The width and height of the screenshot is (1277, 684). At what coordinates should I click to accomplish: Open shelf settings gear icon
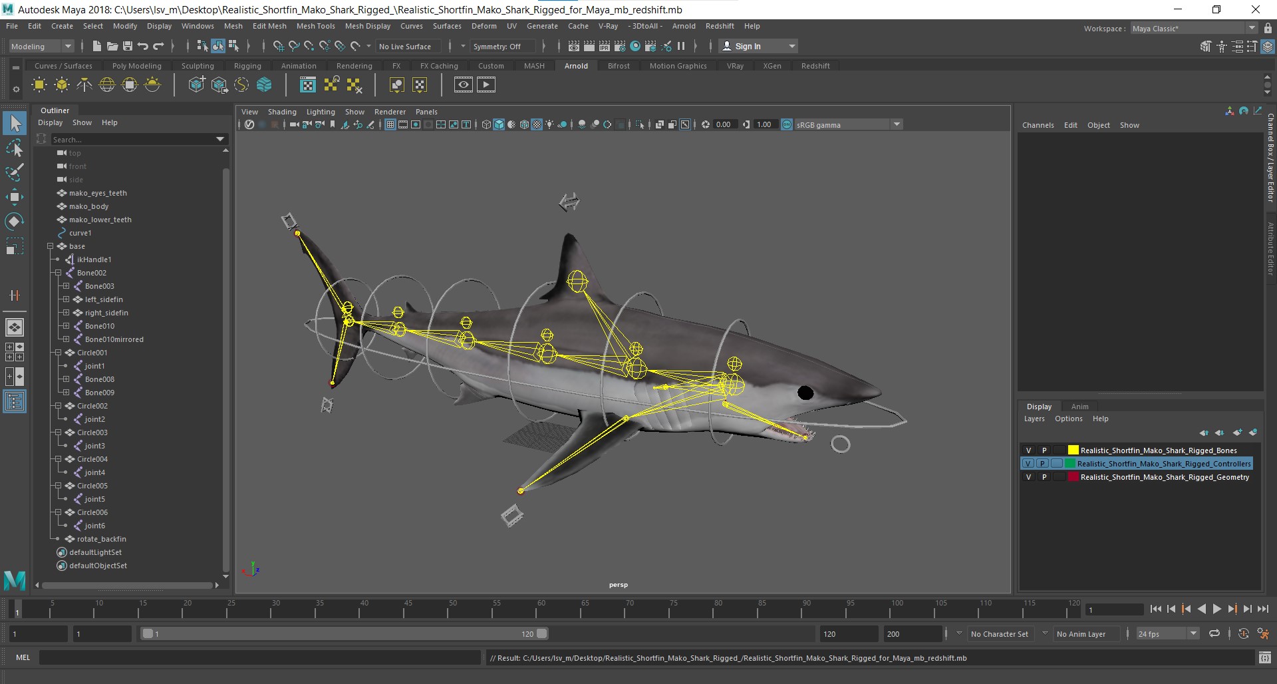coord(16,89)
